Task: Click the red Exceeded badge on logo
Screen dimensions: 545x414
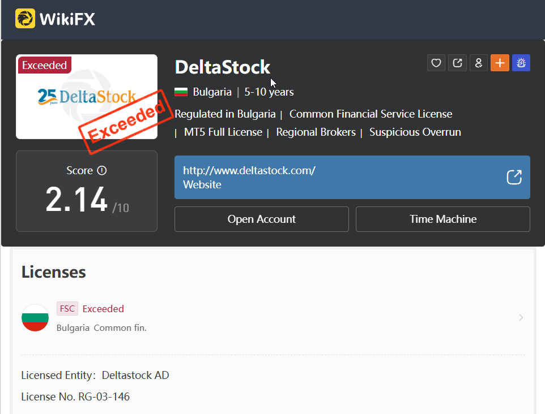Action: click(45, 65)
